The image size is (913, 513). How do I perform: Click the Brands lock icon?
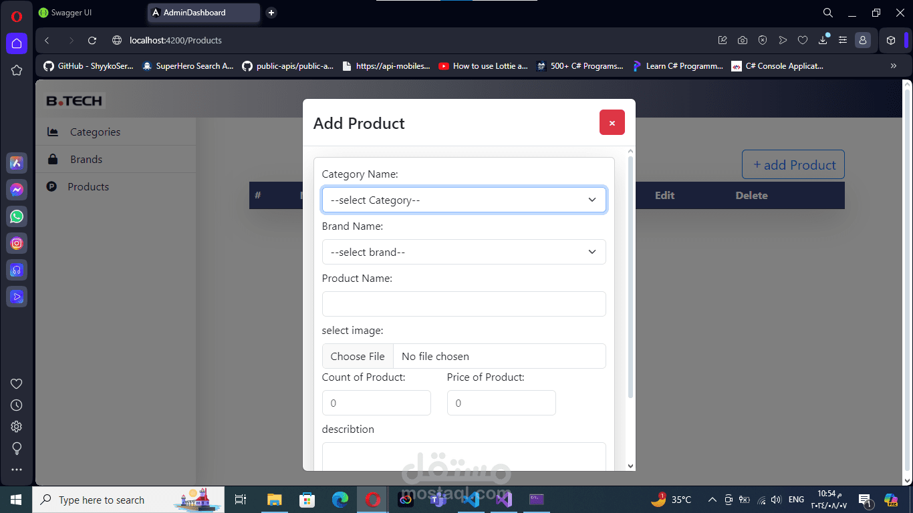coord(53,159)
